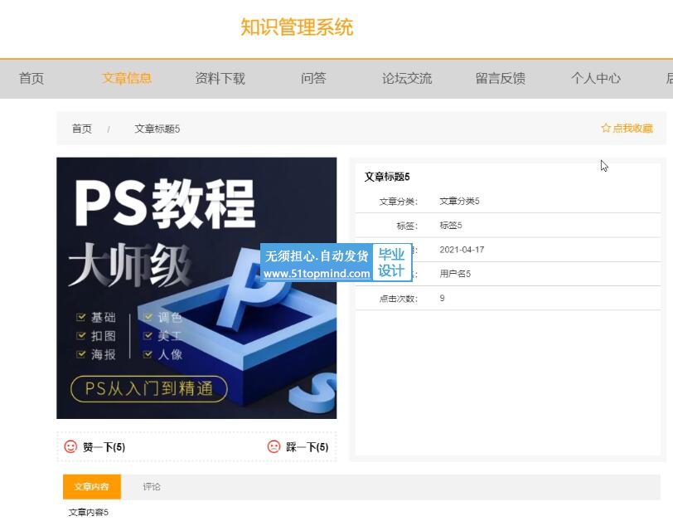Image resolution: width=673 pixels, height=526 pixels.
Task: Click the 文章分类: label
Action: coord(399,201)
